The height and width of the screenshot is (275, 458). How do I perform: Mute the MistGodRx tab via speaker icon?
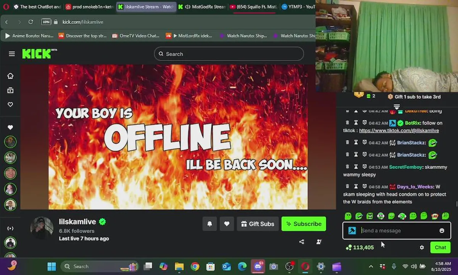[187, 6]
